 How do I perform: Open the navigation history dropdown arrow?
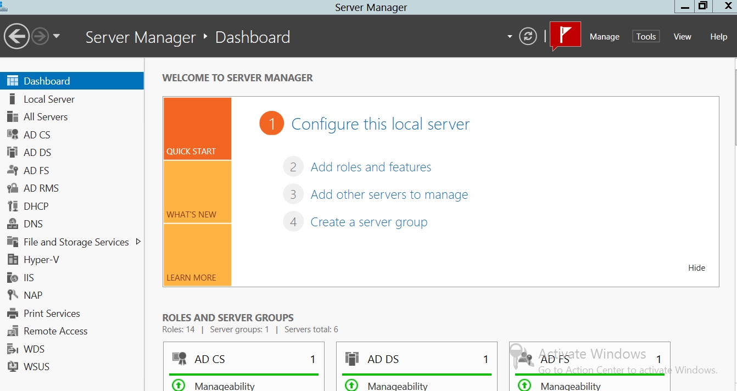[57, 37]
